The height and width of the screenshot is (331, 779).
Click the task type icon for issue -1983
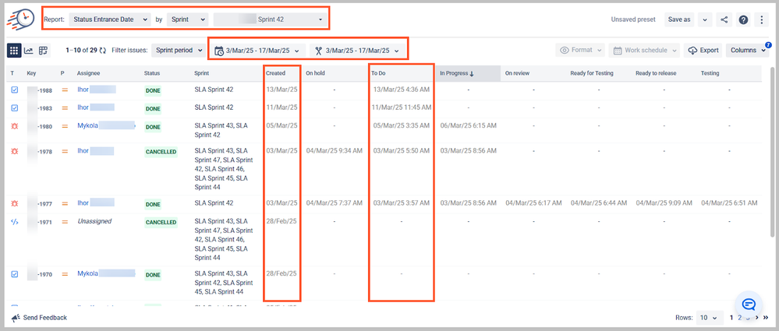pos(14,107)
